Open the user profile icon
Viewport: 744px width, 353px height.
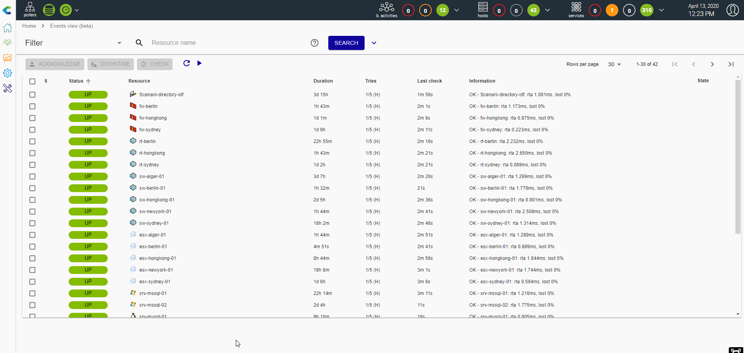coord(732,10)
